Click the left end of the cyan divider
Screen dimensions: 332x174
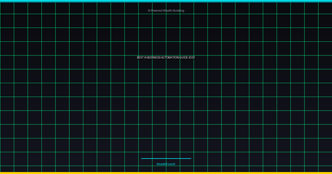[x=142, y=158]
